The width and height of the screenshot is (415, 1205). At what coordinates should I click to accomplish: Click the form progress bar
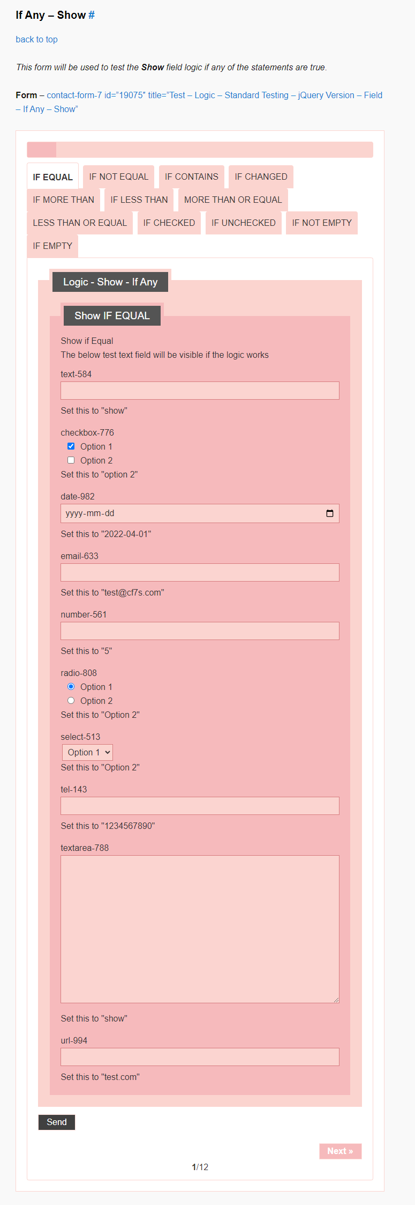(200, 150)
